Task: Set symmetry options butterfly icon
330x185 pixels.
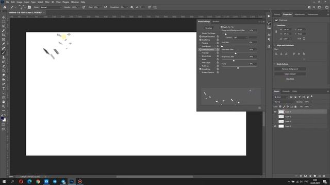Action: (155, 7)
